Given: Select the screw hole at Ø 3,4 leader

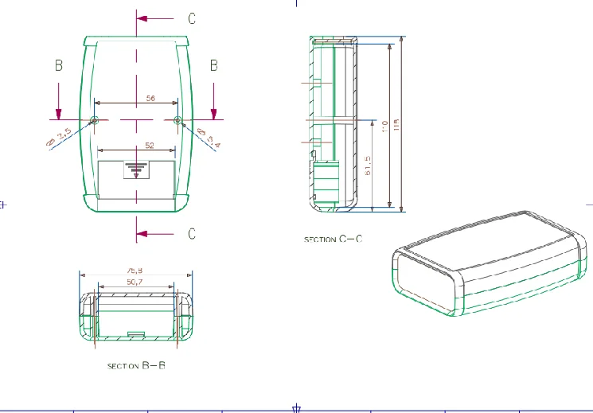Looking at the screenshot, I should [178, 120].
